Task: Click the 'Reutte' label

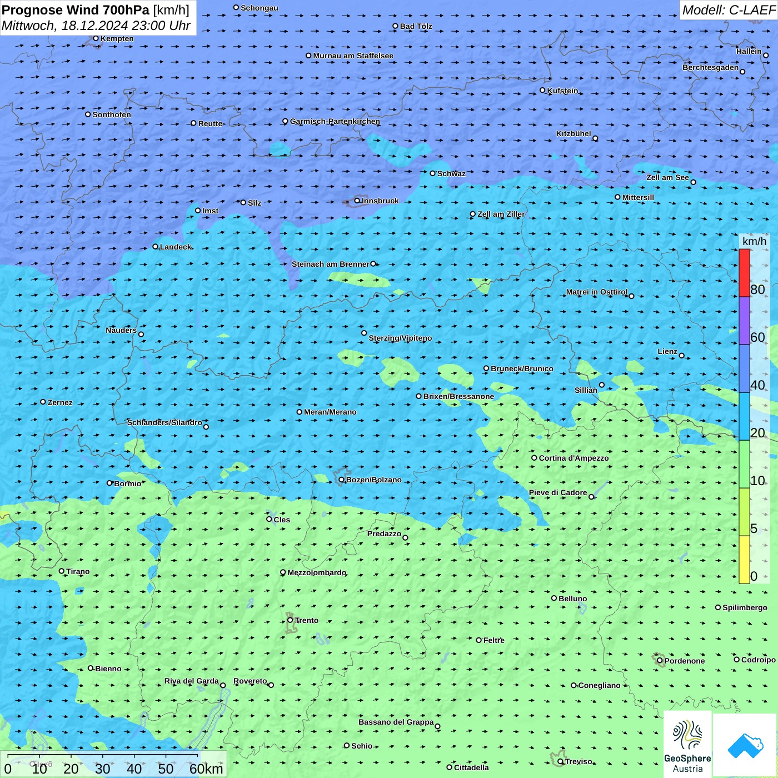Action: [x=210, y=123]
